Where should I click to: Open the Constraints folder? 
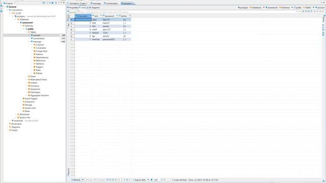tap(41, 48)
